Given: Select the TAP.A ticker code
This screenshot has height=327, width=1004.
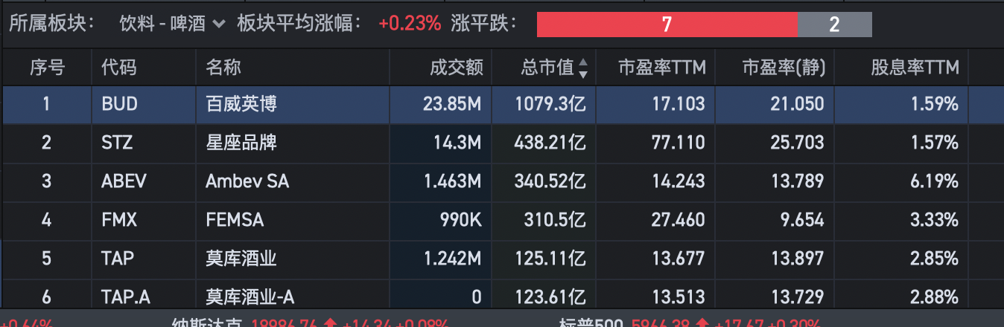Looking at the screenshot, I should (x=126, y=297).
